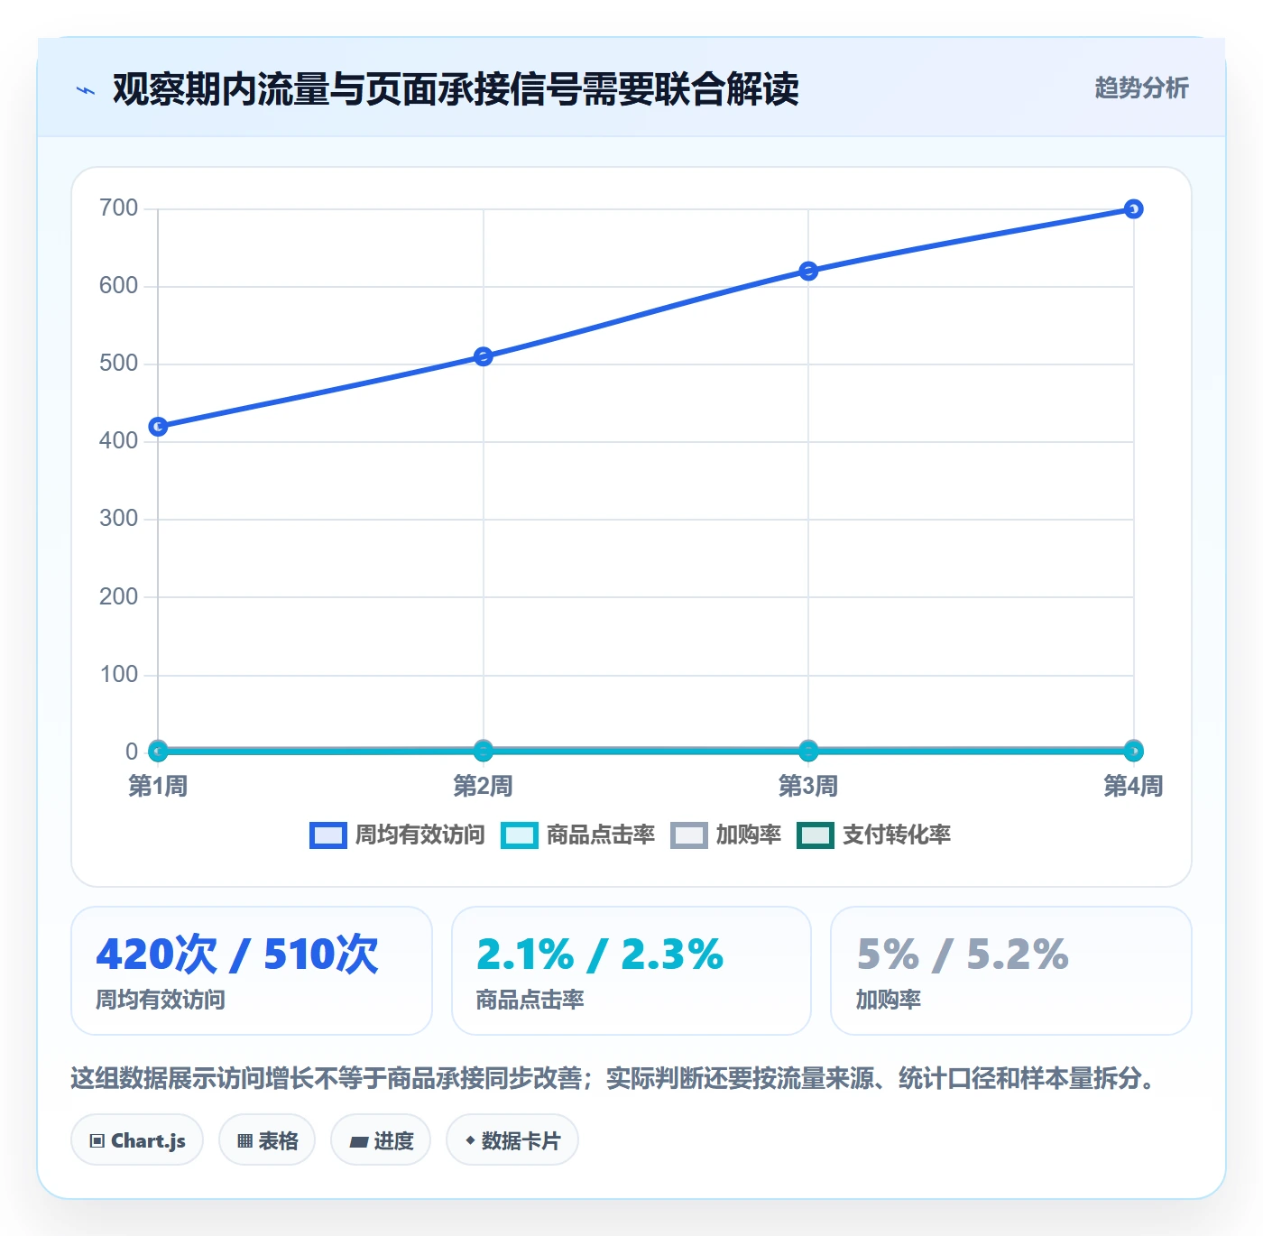The width and height of the screenshot is (1263, 1236).
Task: Click the lightning bolt icon beside the title
Action: [x=86, y=90]
